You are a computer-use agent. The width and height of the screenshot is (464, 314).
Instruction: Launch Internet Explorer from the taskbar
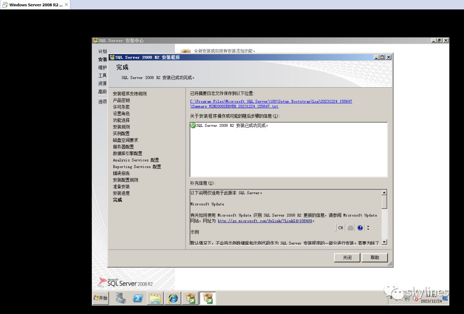pyautogui.click(x=173, y=298)
